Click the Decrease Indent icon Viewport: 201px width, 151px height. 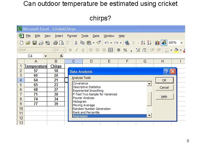point(152,50)
